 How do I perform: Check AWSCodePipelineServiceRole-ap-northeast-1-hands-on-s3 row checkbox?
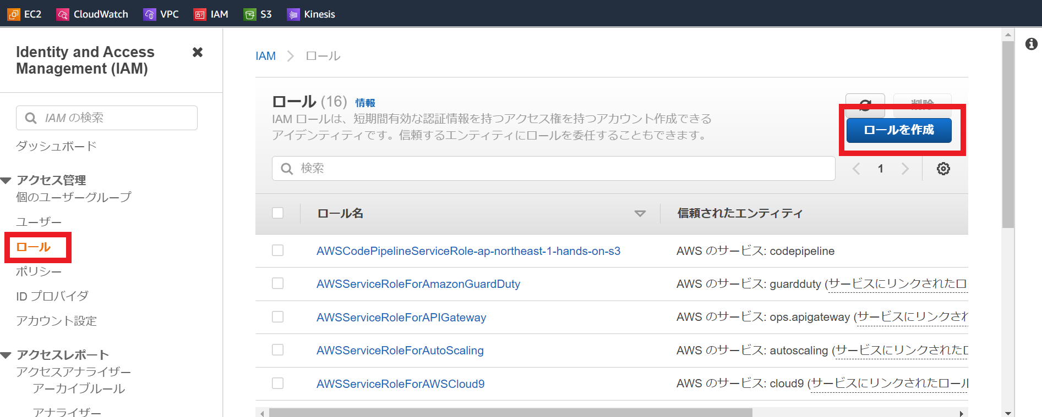[x=278, y=251]
